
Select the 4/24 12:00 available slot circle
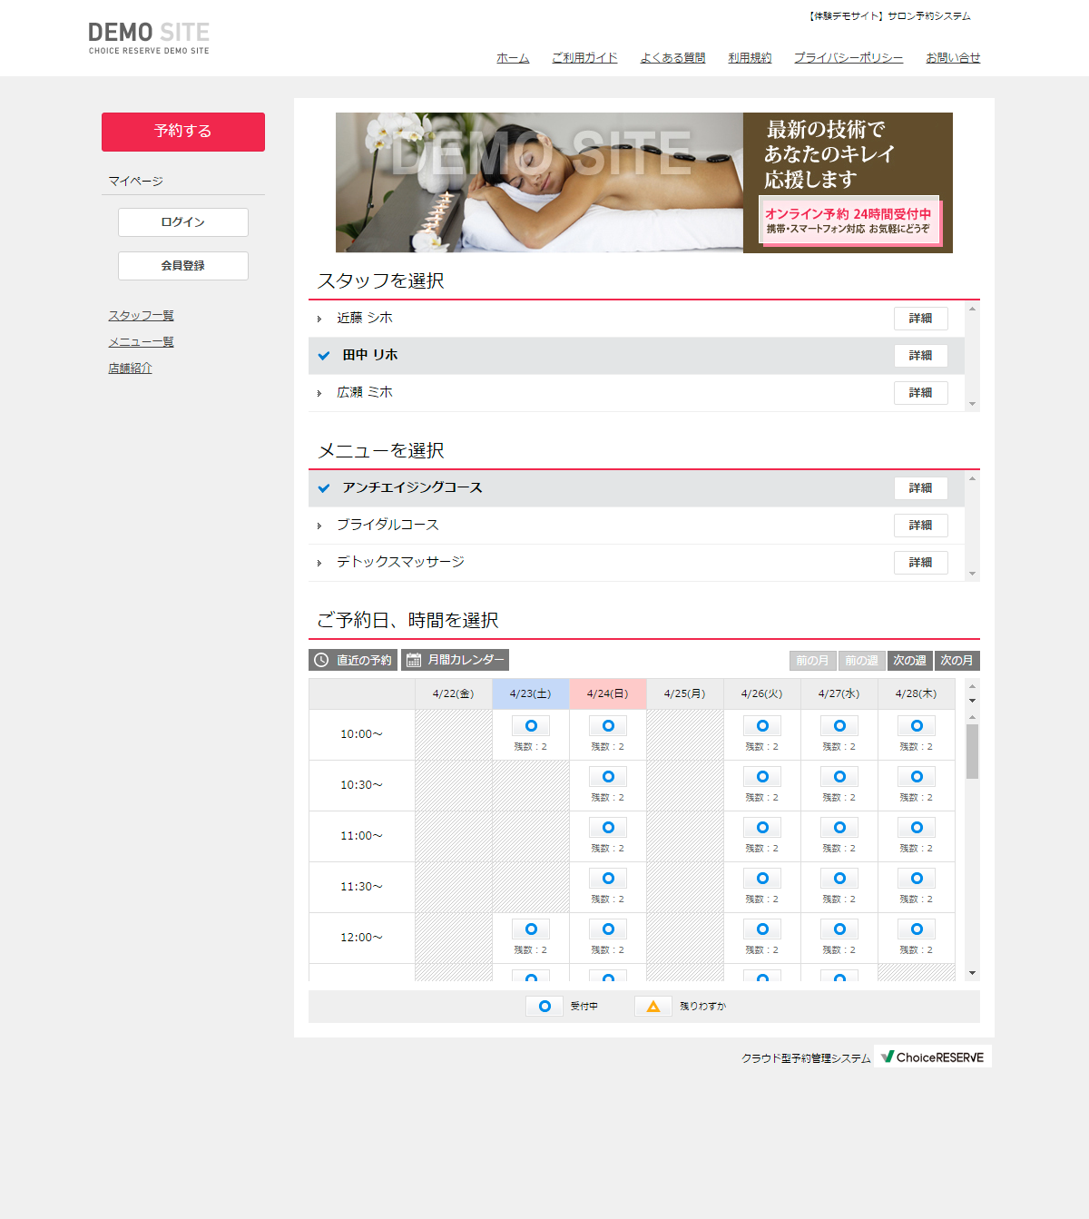608,929
